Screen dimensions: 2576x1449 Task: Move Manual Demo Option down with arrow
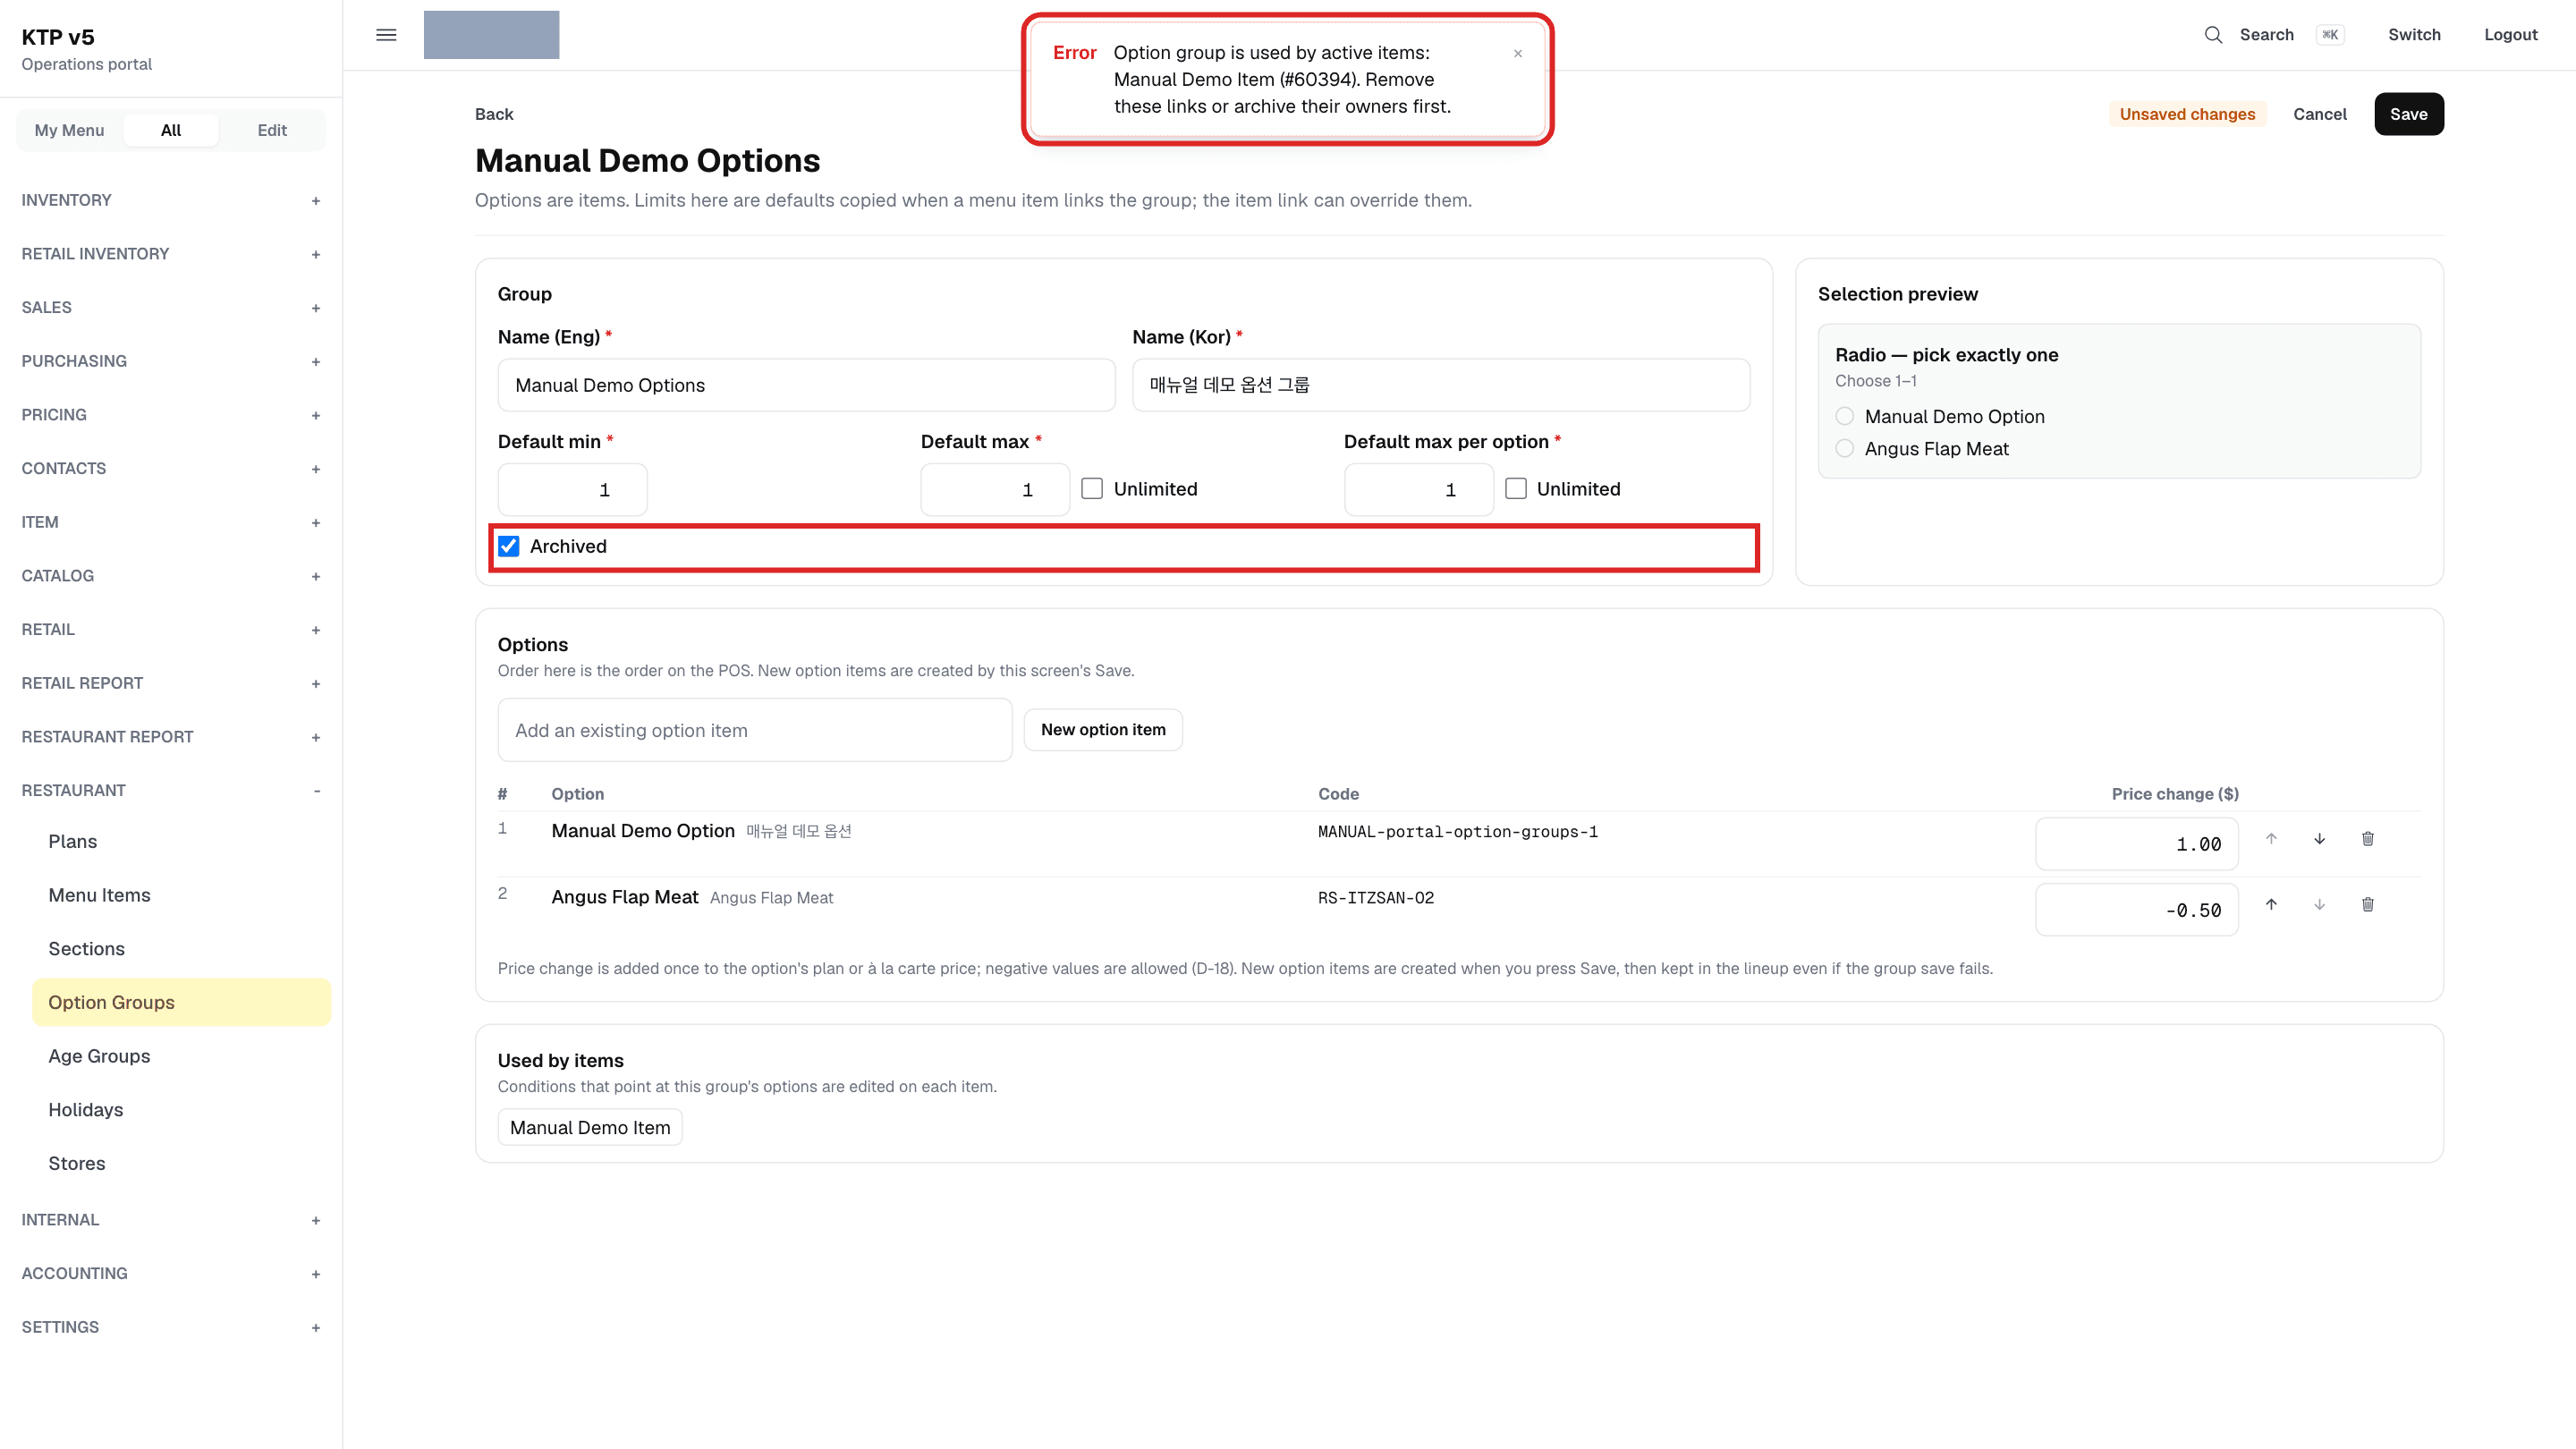tap(2319, 839)
